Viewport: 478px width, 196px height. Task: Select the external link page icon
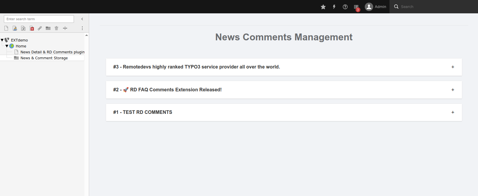tap(40, 28)
